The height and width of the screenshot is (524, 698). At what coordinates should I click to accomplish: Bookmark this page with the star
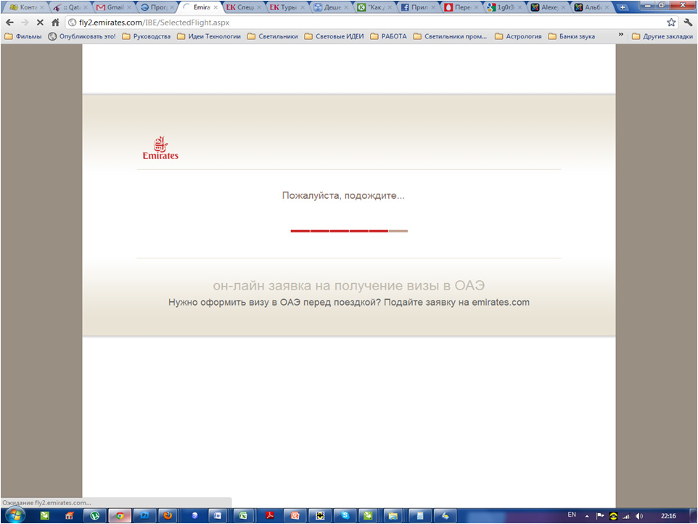671,22
